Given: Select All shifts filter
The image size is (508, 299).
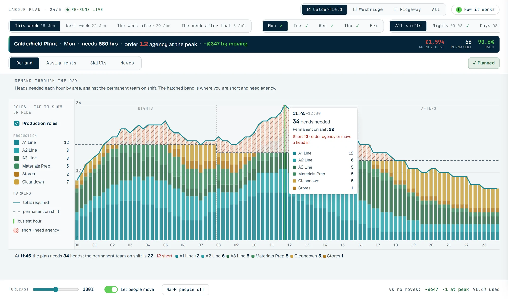Looking at the screenshot, I should (408, 26).
